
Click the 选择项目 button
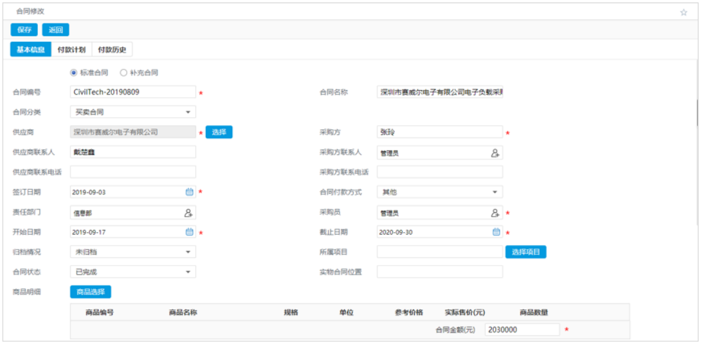[525, 252]
